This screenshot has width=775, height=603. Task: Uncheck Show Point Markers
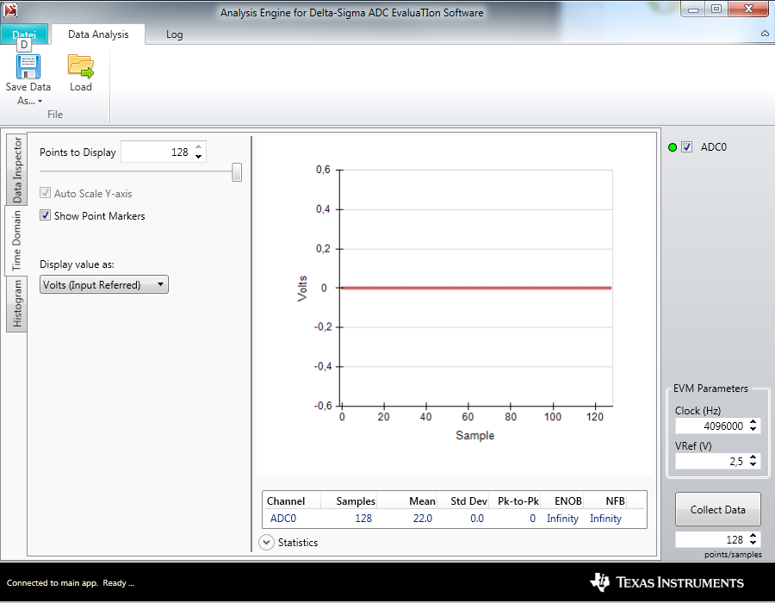click(x=45, y=215)
